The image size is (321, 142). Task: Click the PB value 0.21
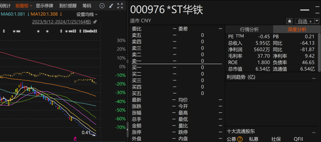(x=309, y=37)
